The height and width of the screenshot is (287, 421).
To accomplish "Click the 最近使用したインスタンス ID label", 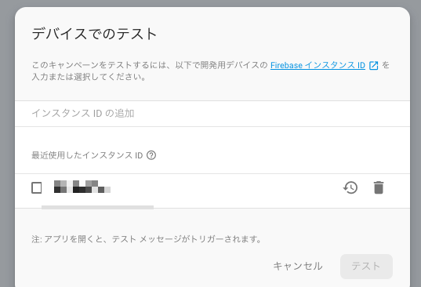I will pyautogui.click(x=87, y=155).
